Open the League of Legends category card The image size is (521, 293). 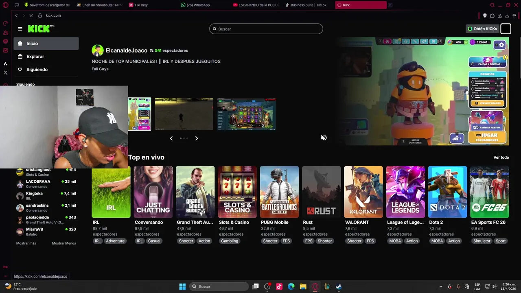pyautogui.click(x=405, y=192)
